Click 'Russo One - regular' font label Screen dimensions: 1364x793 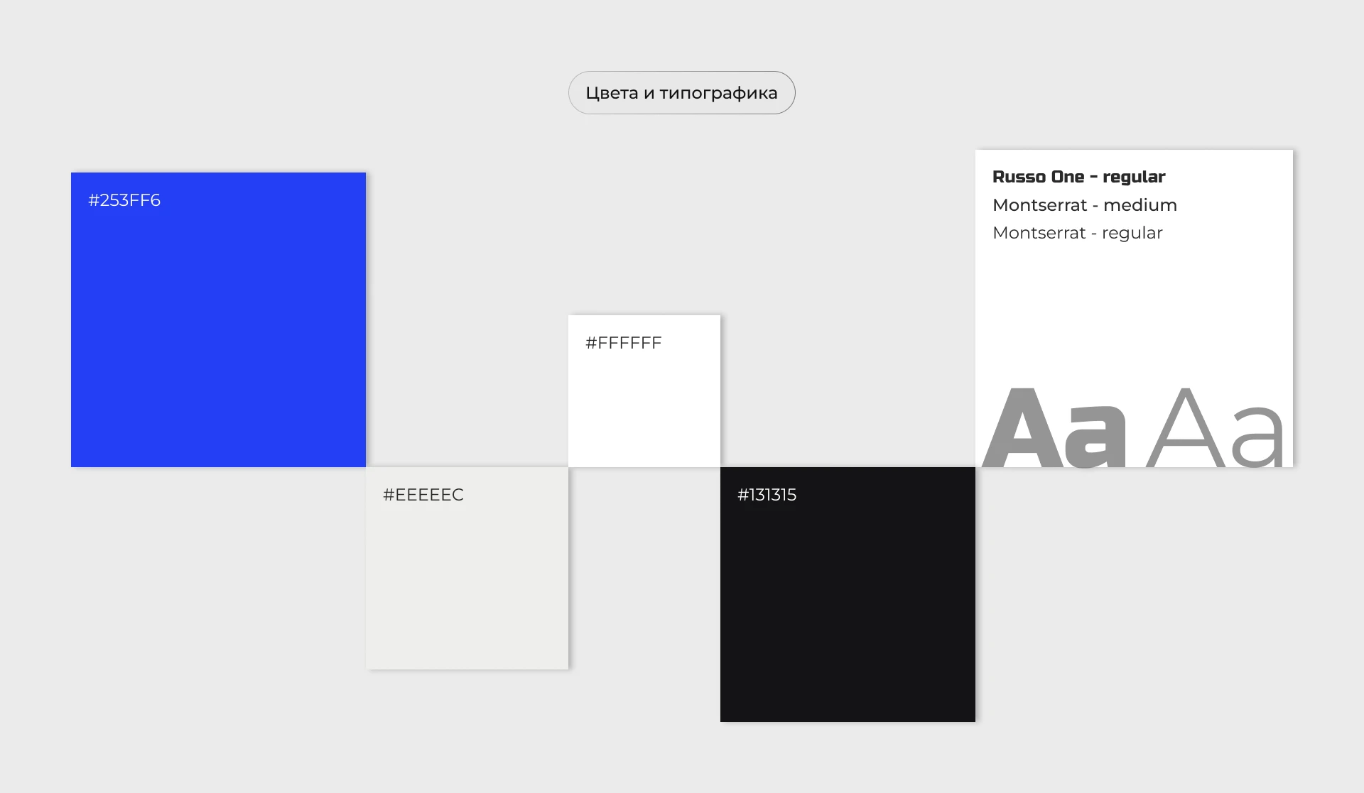click(x=1078, y=177)
